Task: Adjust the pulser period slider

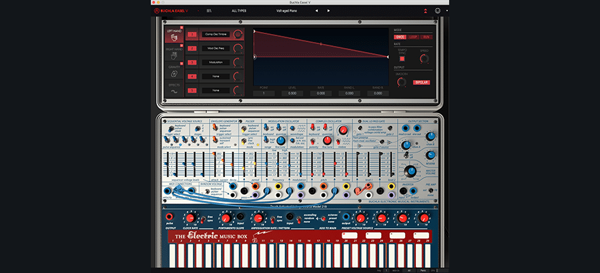Action: coord(254,165)
